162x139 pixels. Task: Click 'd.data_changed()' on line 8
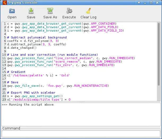point(22,48)
